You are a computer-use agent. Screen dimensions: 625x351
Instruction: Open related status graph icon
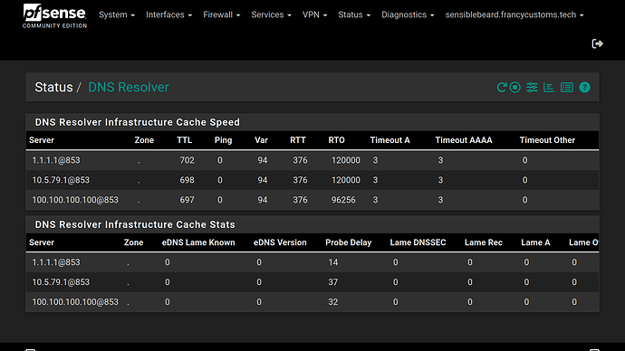coord(549,87)
